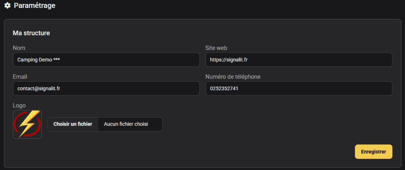Screen dimensions: 405x170
Task: Click the Site web label
Action: click(x=216, y=48)
